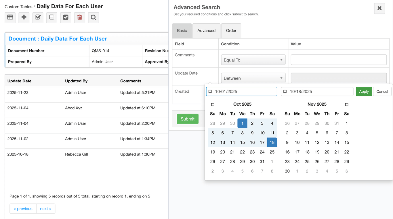Screen dimensions: 393x219
Task: Go to next month beside Nov 2025
Action: pyautogui.click(x=347, y=104)
